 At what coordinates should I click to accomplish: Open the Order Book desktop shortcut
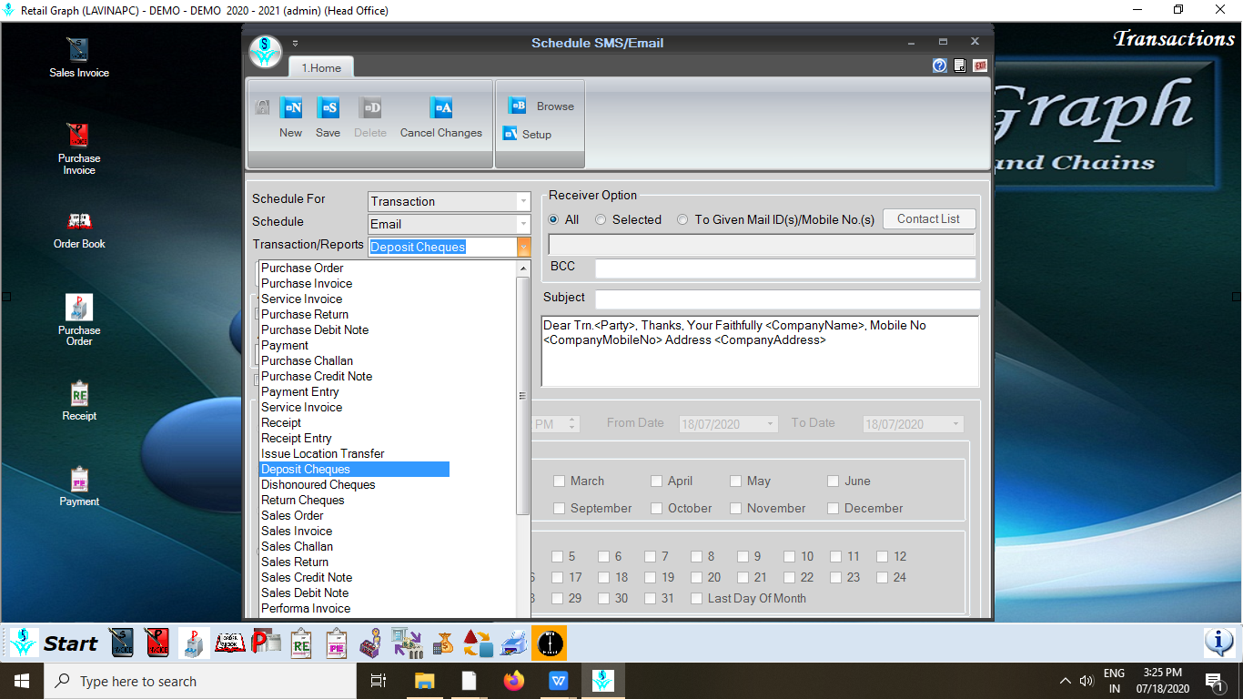tap(79, 229)
